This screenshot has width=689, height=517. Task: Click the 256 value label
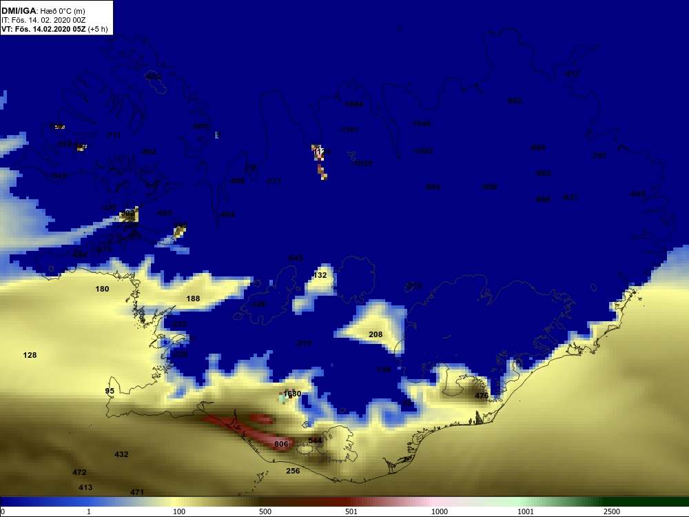click(293, 471)
